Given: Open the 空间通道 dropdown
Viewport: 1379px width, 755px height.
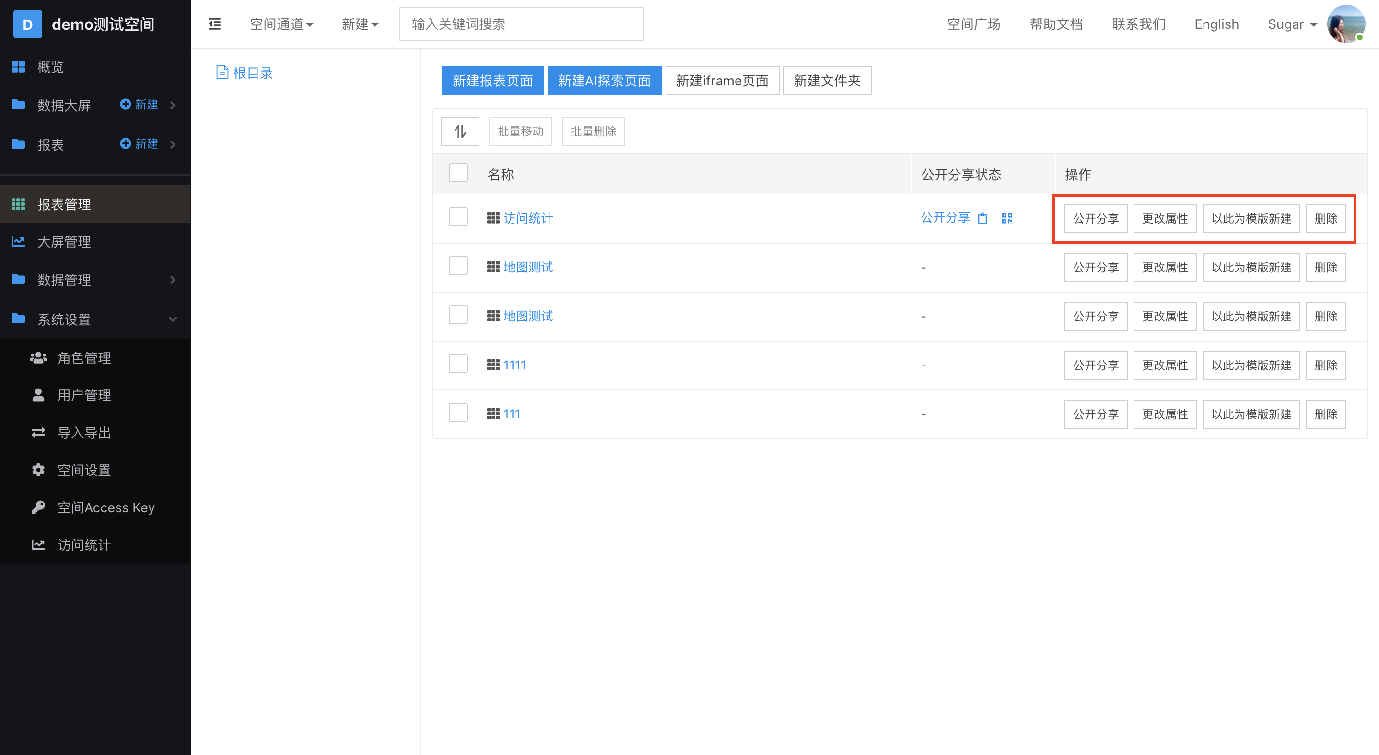Looking at the screenshot, I should (281, 24).
